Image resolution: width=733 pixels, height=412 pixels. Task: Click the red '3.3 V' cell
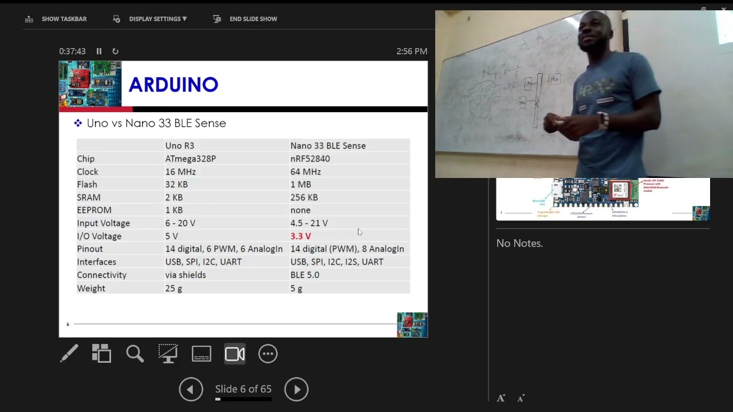point(301,236)
